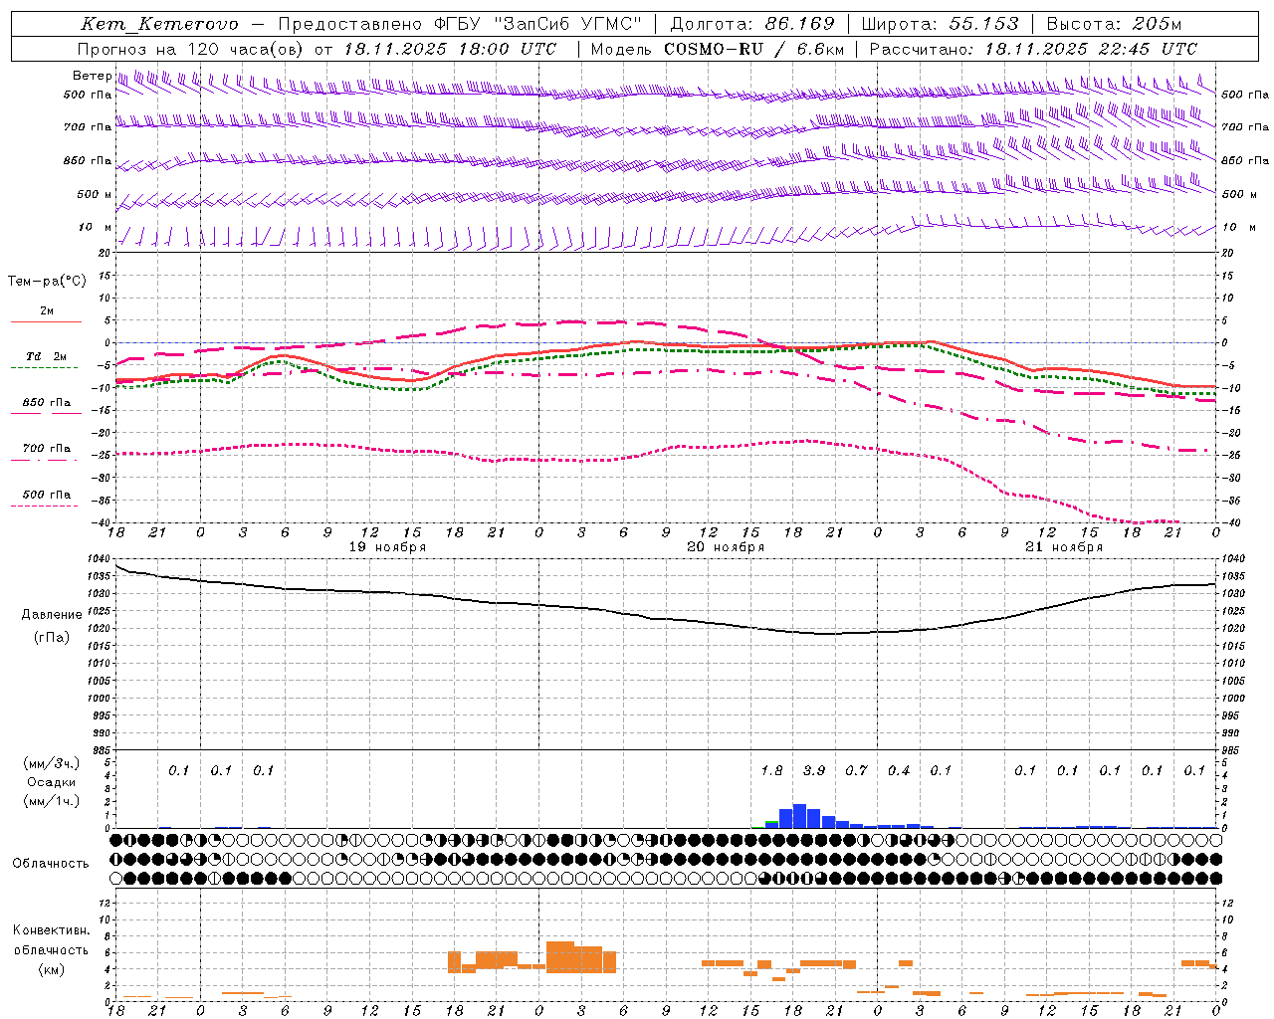Click the dotted line sample under the 500 гПа temperature legend
The height and width of the screenshot is (1019, 1274).
46,506
